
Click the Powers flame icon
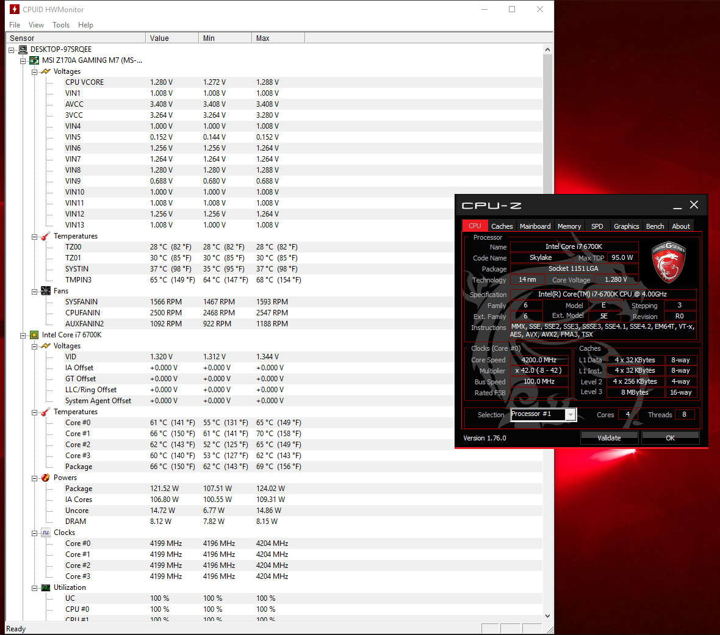(46, 478)
